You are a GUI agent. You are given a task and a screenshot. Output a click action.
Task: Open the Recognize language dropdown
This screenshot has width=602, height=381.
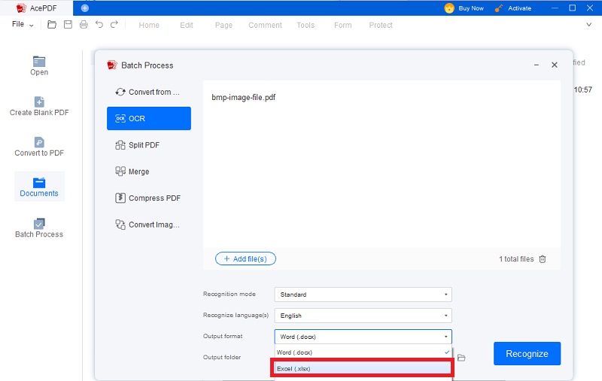pyautogui.click(x=363, y=316)
